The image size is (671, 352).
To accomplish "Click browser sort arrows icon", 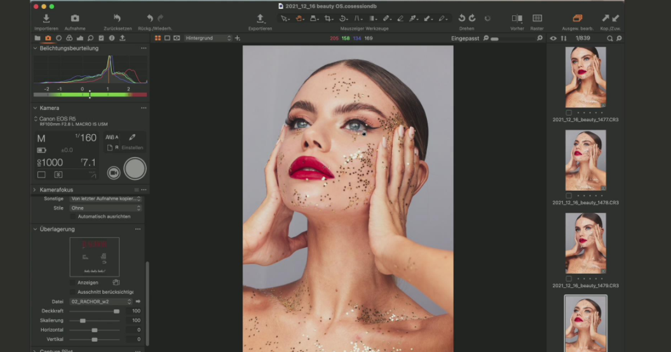I will pos(564,38).
